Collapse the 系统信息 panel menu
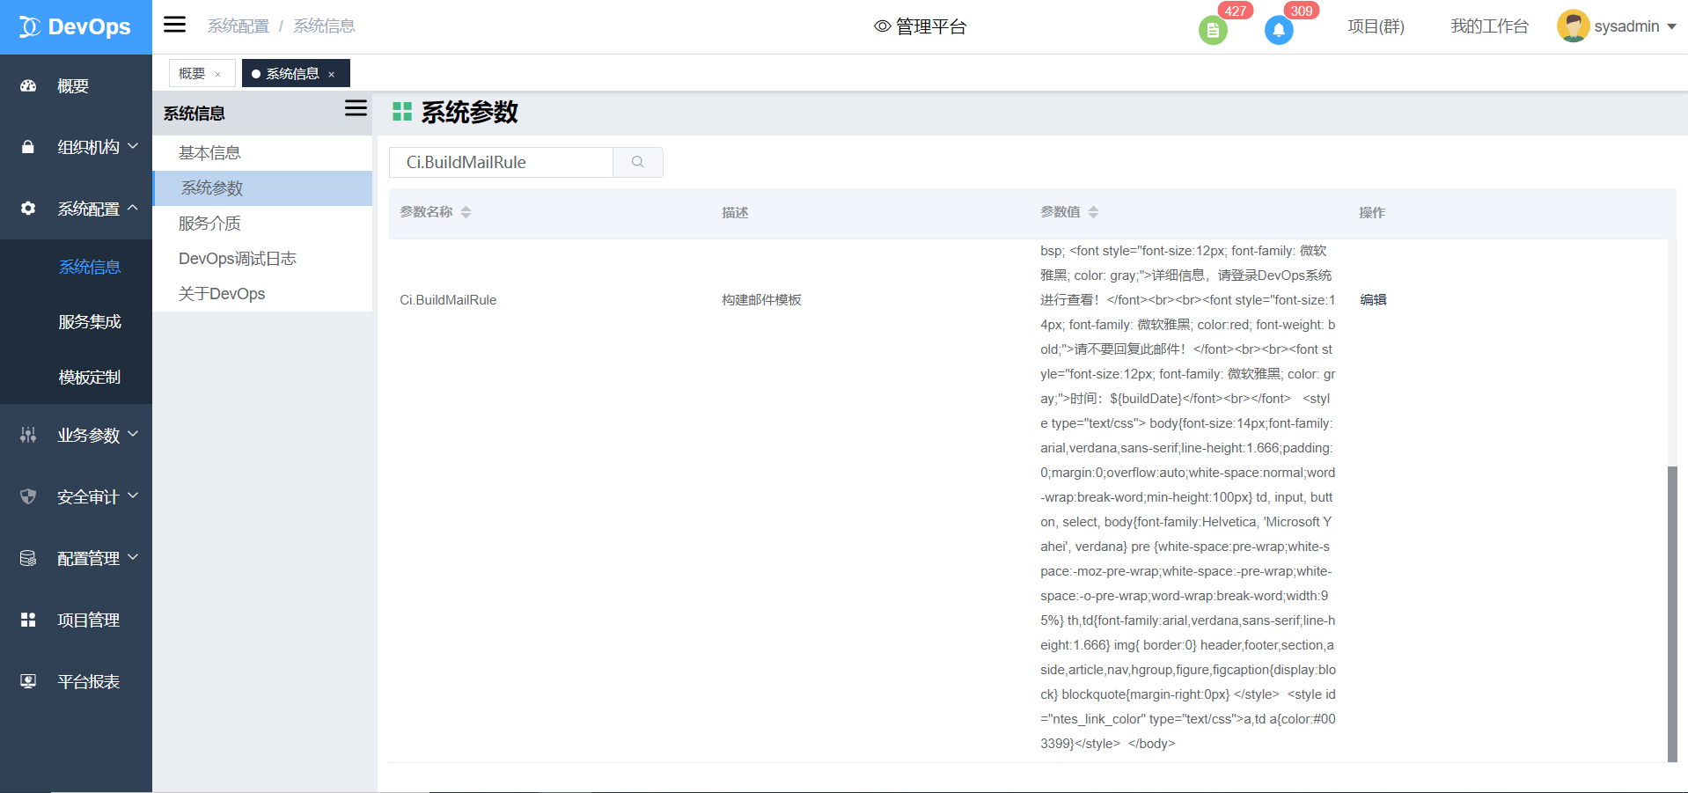 pyautogui.click(x=356, y=108)
